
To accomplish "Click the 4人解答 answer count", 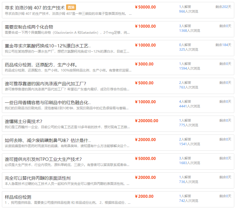I will [185, 101].
